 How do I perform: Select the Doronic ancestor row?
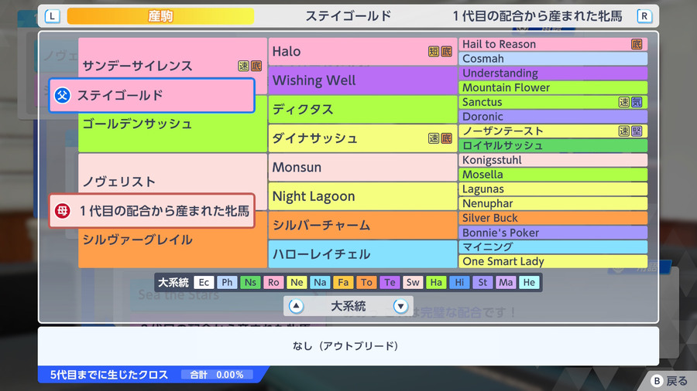point(553,117)
